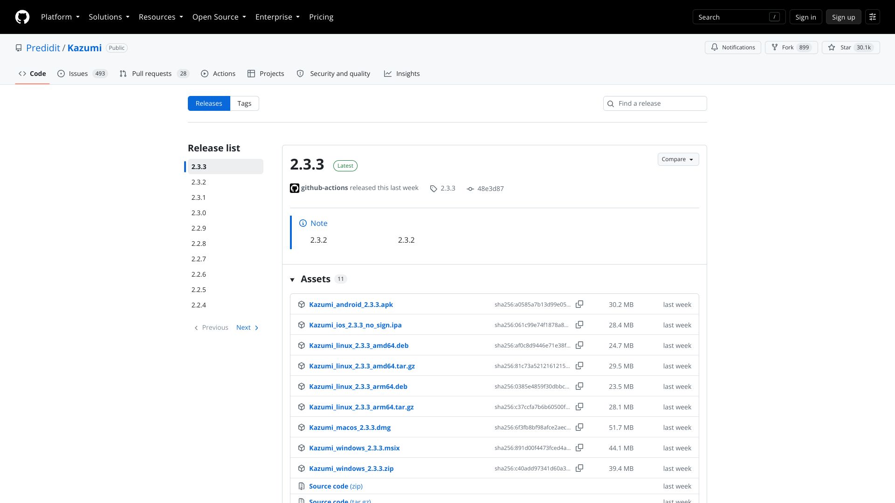Click the Sign up button

[x=843, y=17]
